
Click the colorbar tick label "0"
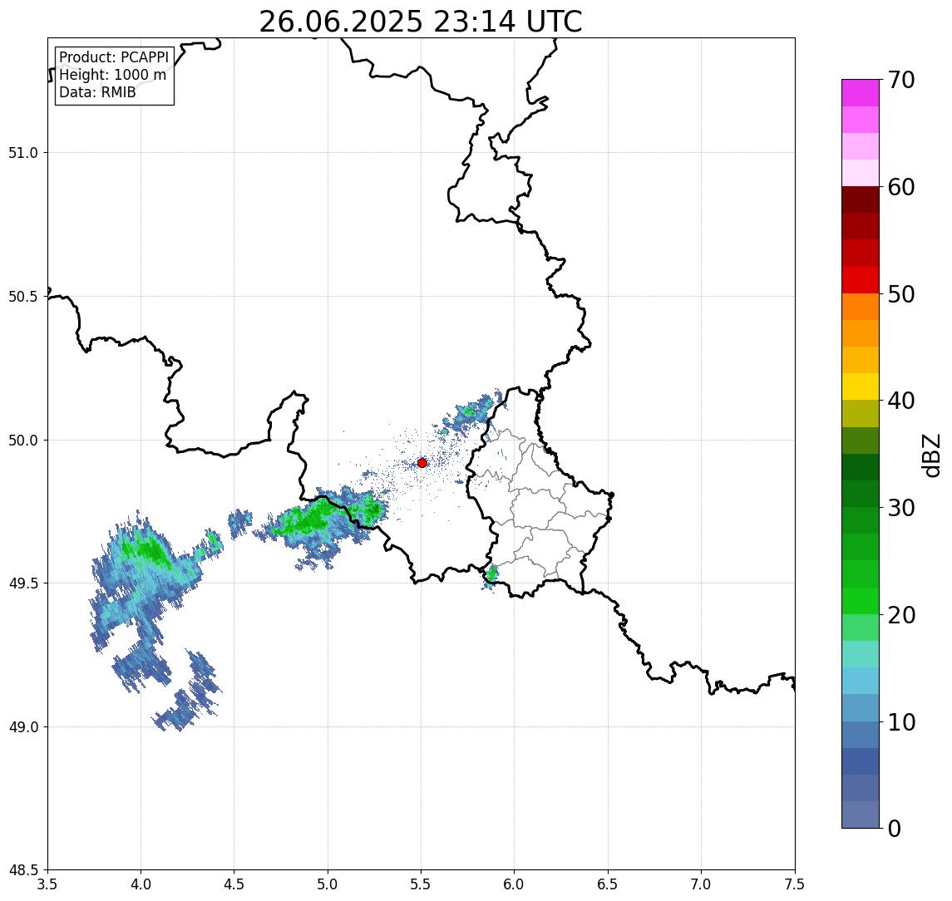(895, 828)
